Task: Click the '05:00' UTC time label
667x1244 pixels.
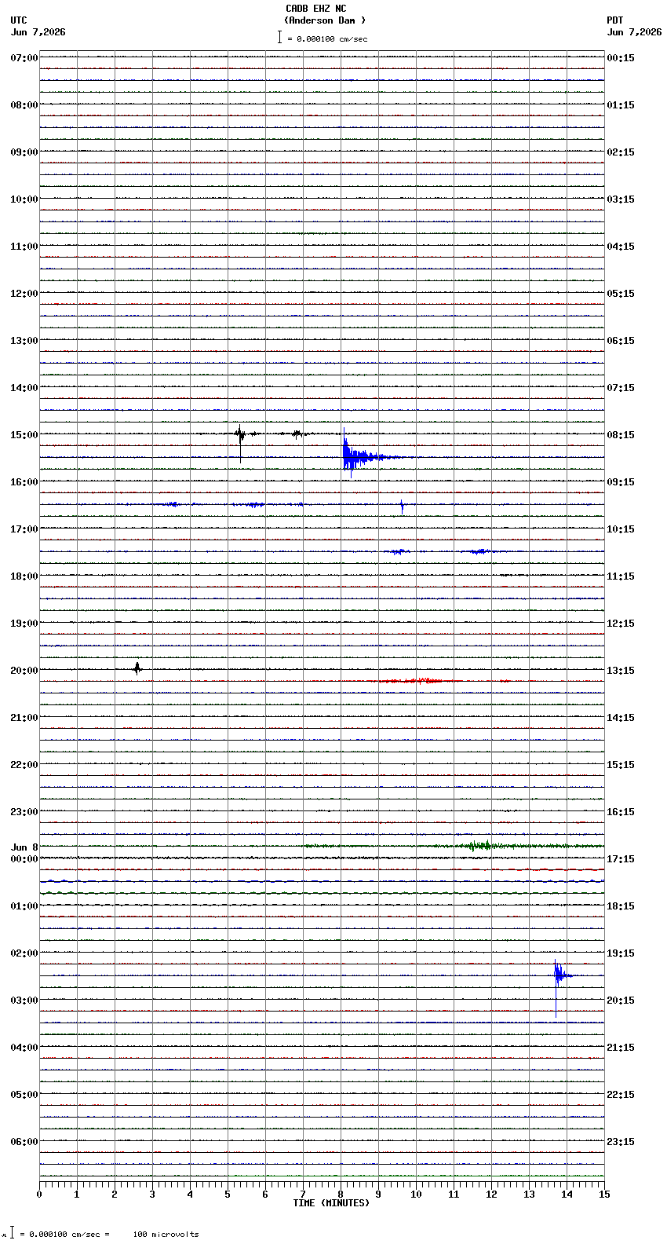Action: coord(24,1095)
